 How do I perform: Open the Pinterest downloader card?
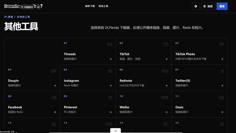(88, 104)
